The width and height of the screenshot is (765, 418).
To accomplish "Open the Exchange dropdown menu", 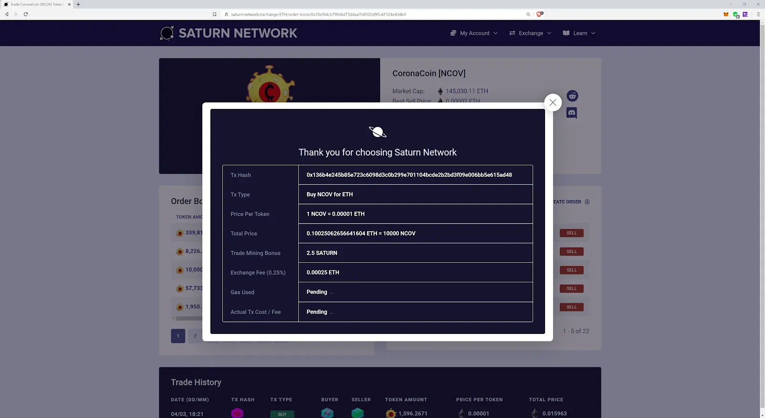I will tap(530, 33).
